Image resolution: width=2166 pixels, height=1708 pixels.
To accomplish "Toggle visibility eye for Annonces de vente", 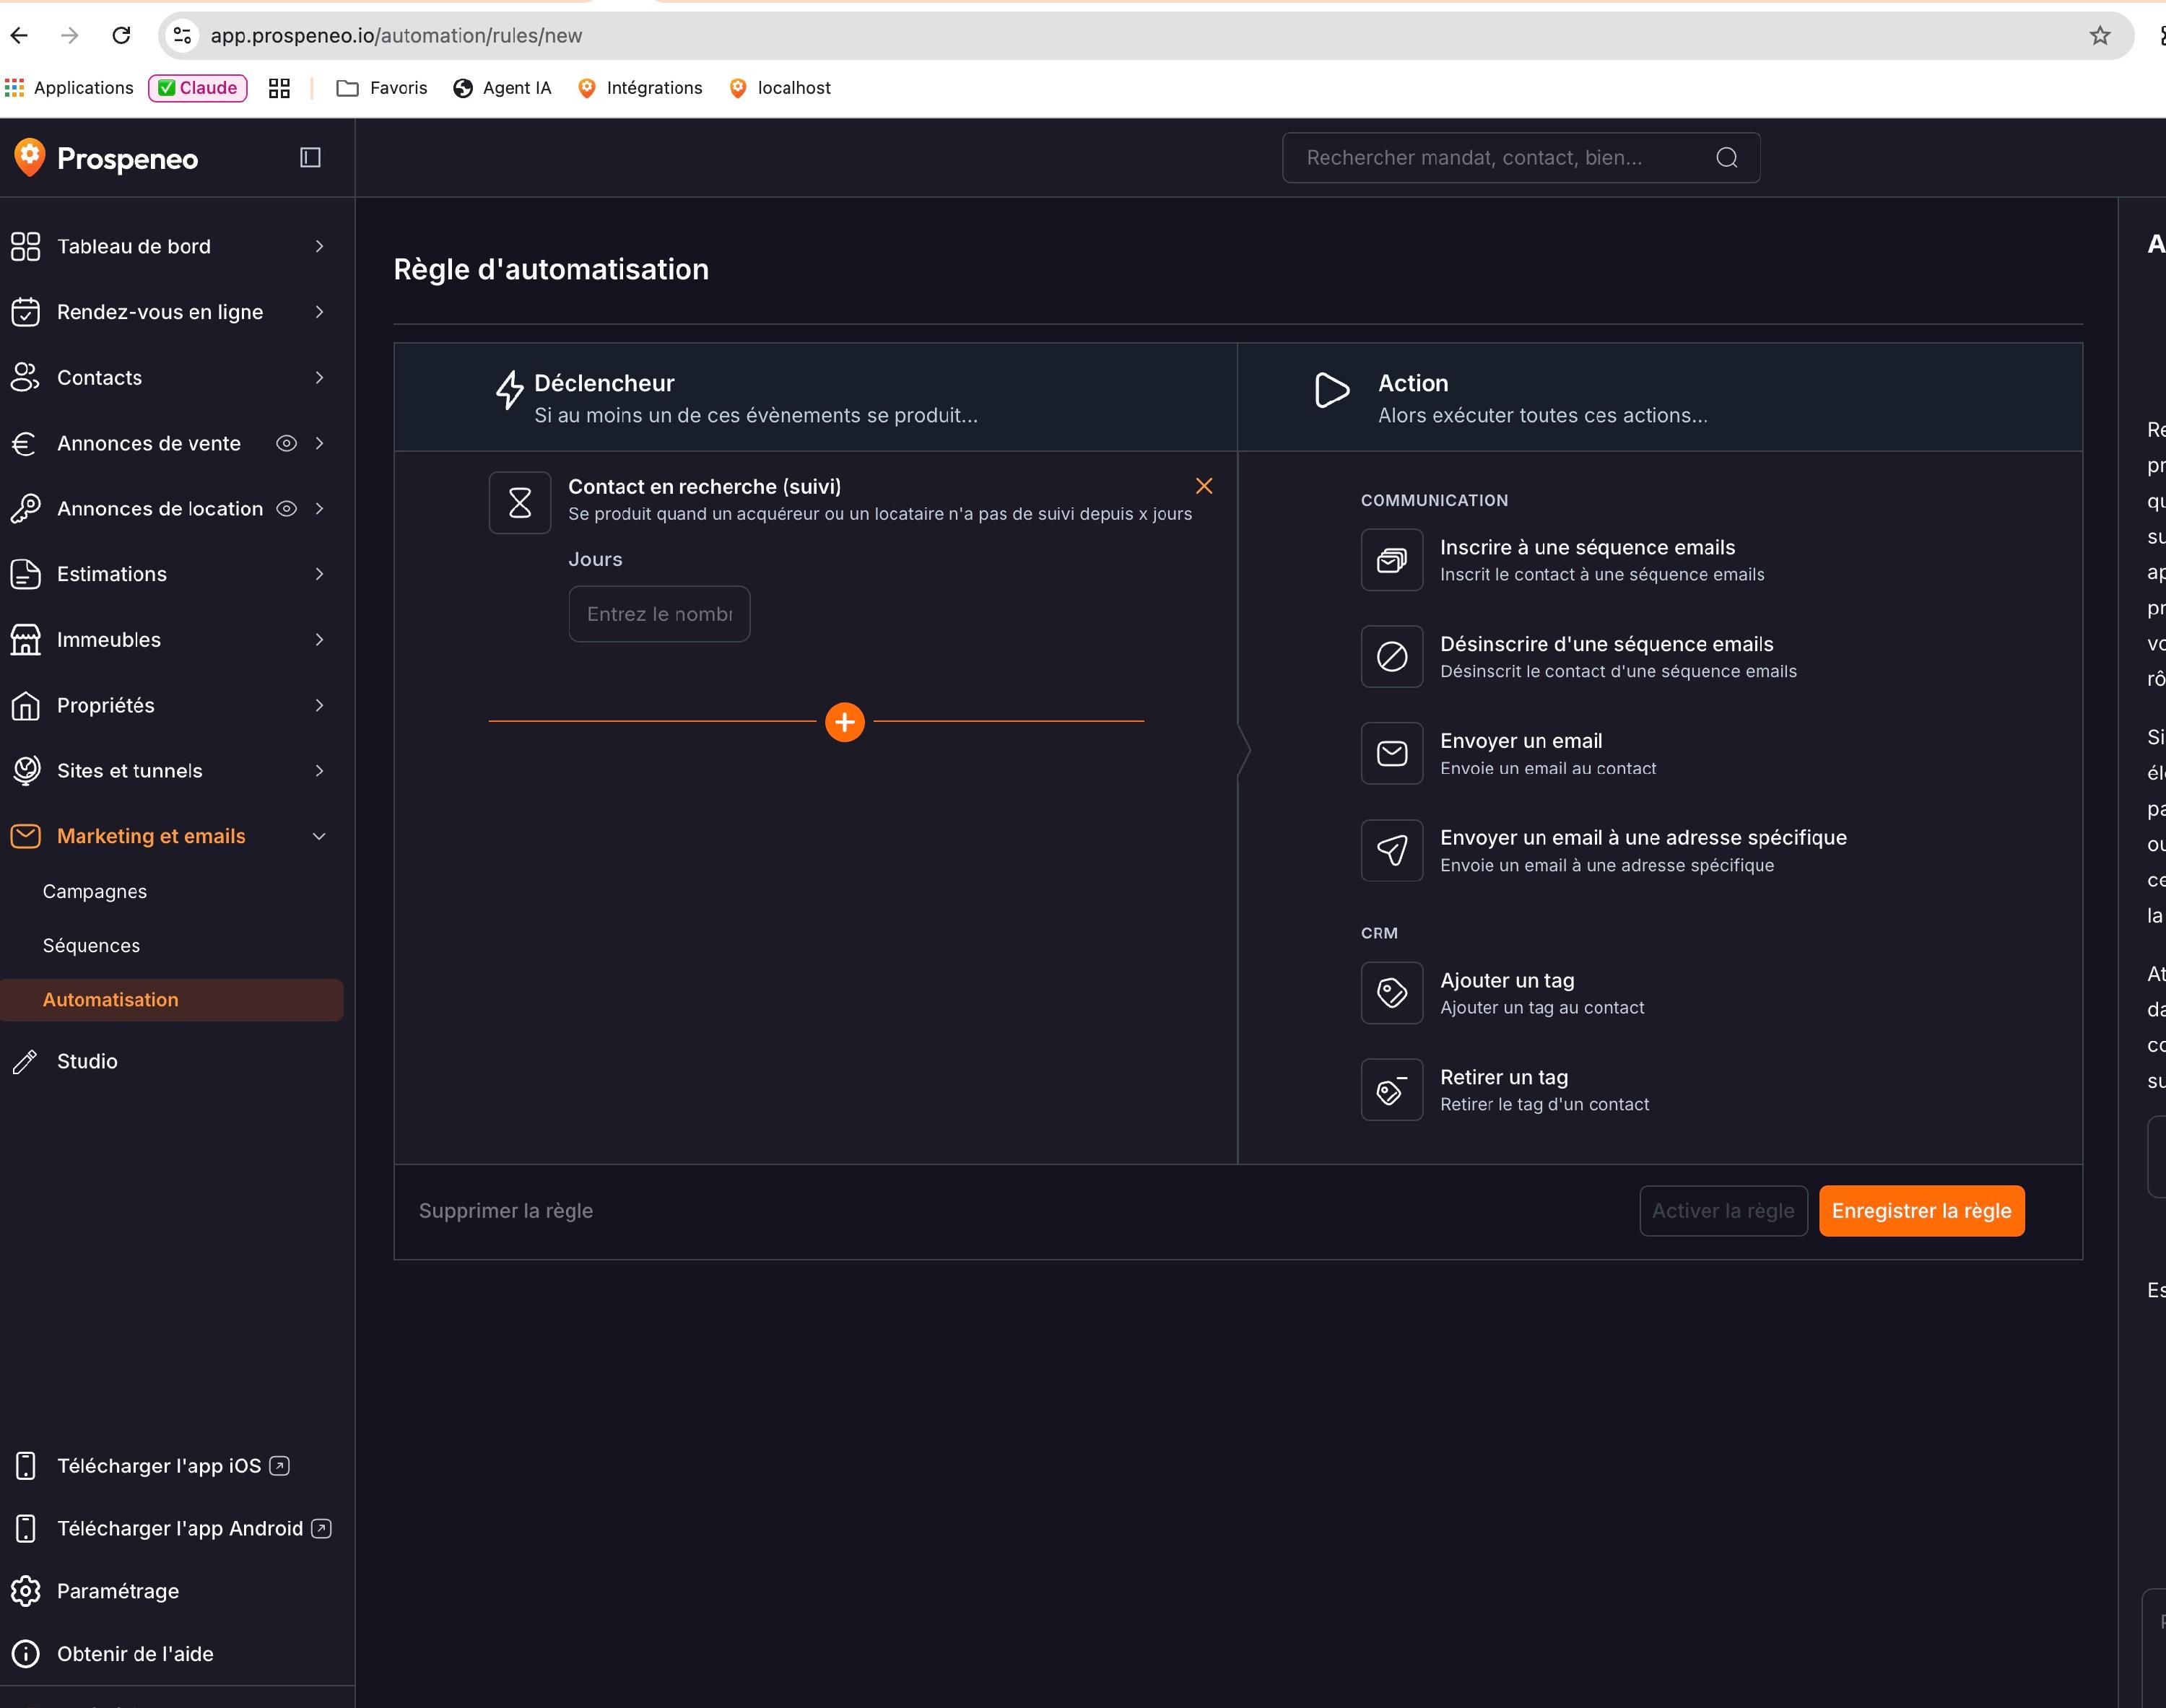I will click(286, 443).
